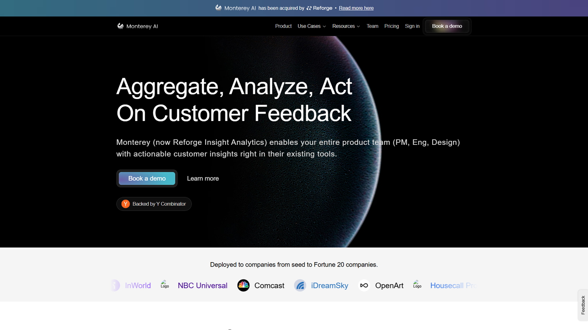Click the Housecall Pro company name
This screenshot has width=588, height=330.
[x=453, y=285]
